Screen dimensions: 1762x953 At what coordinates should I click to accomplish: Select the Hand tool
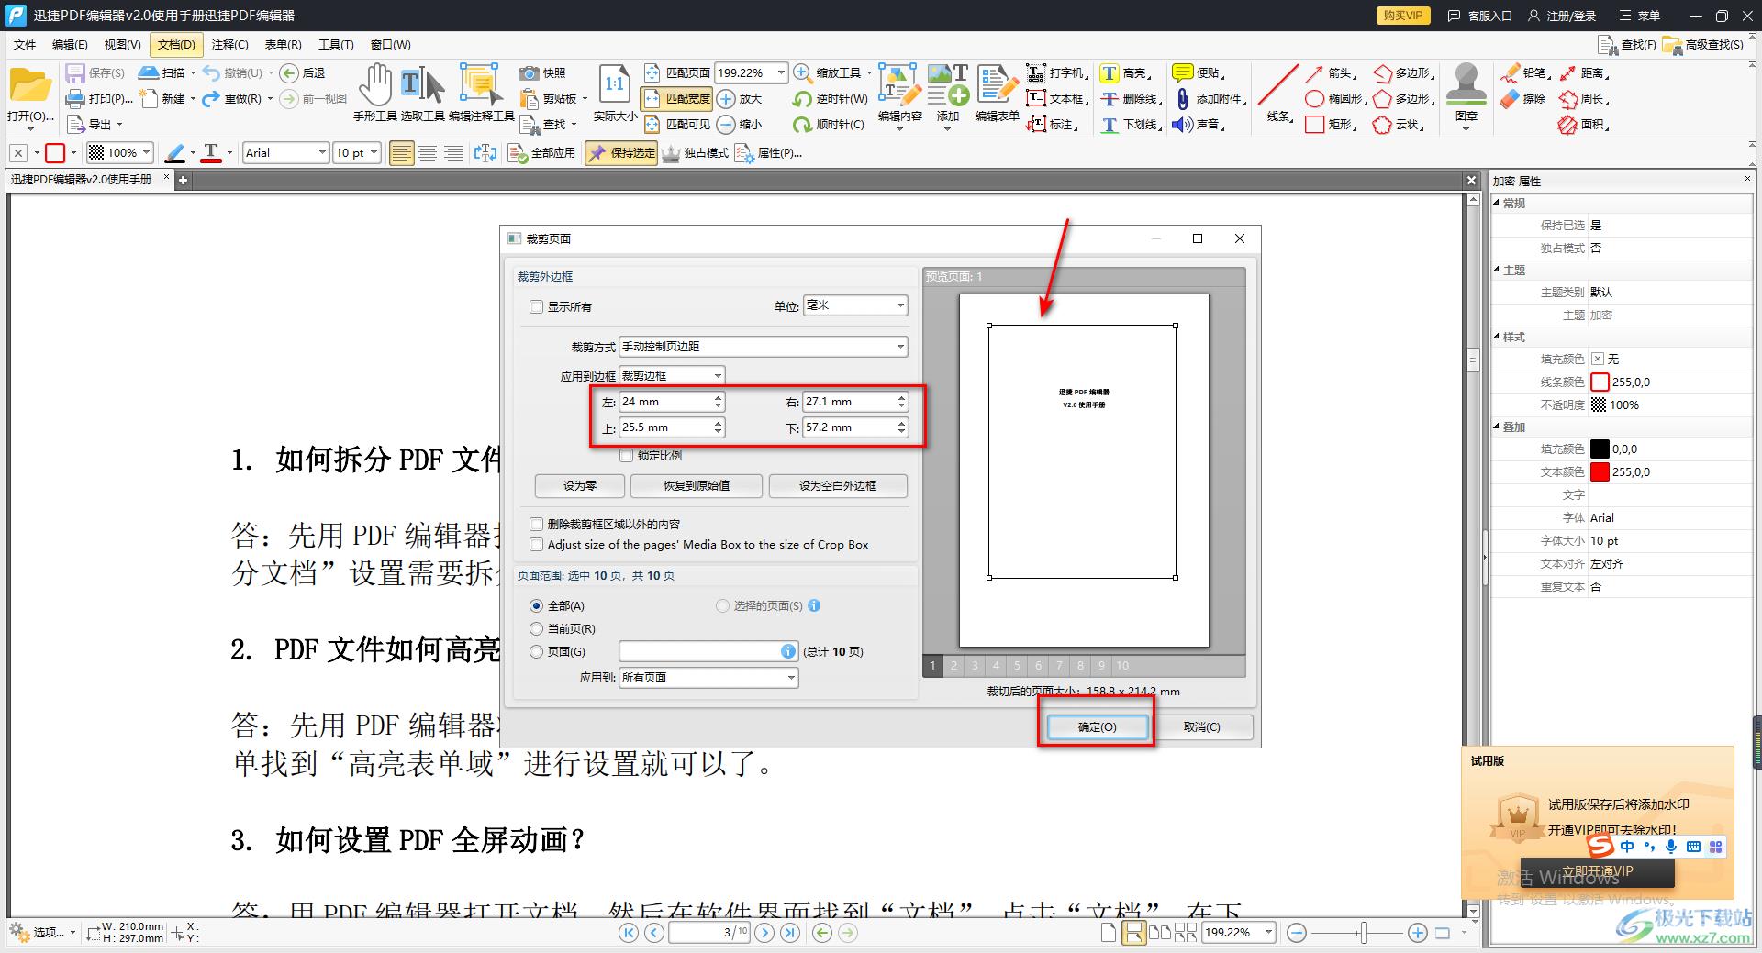374,94
